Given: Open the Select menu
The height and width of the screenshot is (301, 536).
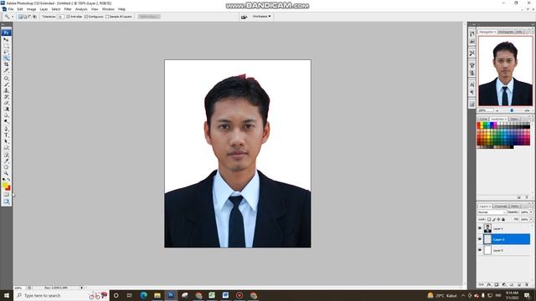Looking at the screenshot, I should (x=56, y=9).
